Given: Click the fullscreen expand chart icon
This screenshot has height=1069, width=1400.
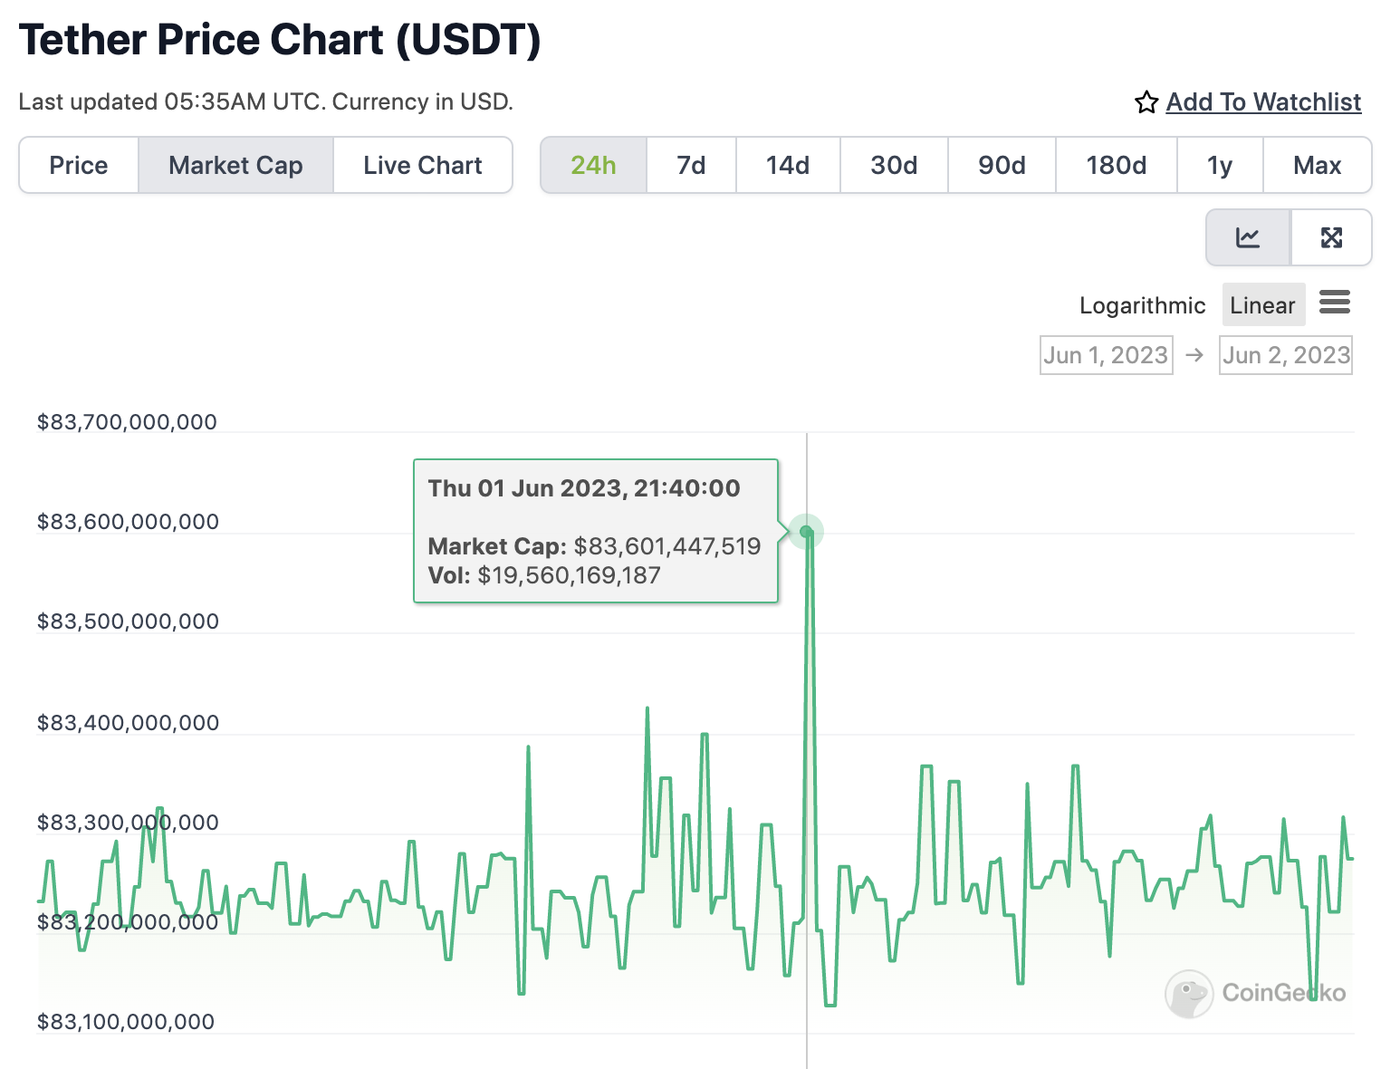Looking at the screenshot, I should pyautogui.click(x=1331, y=237).
